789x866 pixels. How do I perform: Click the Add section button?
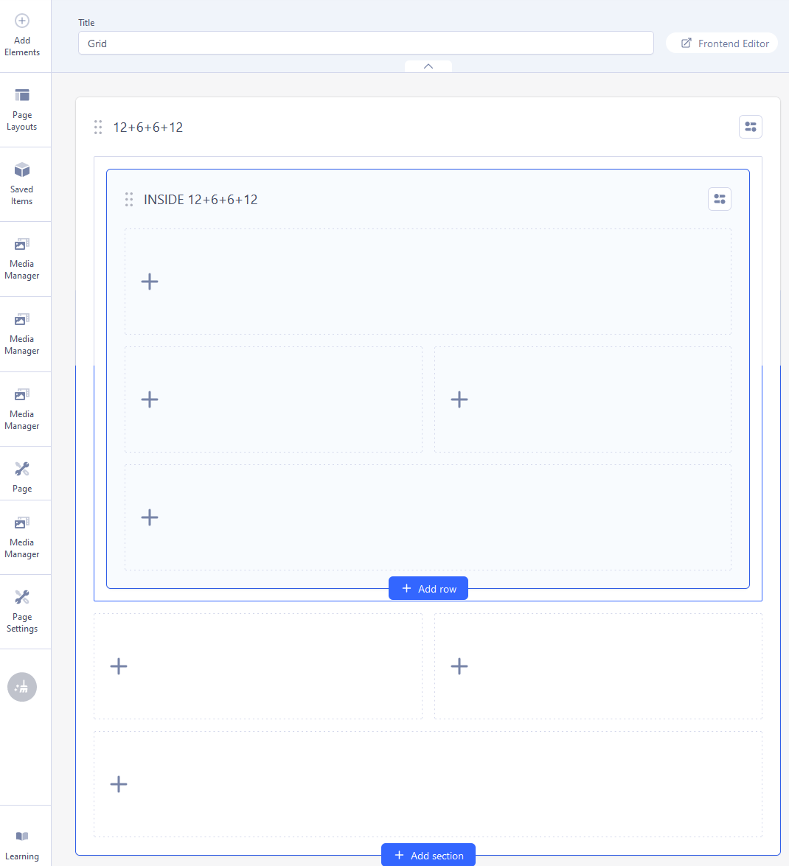pyautogui.click(x=428, y=855)
